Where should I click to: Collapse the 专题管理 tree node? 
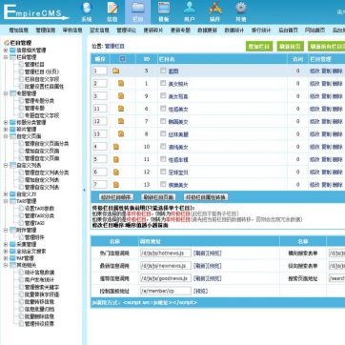click(6, 93)
